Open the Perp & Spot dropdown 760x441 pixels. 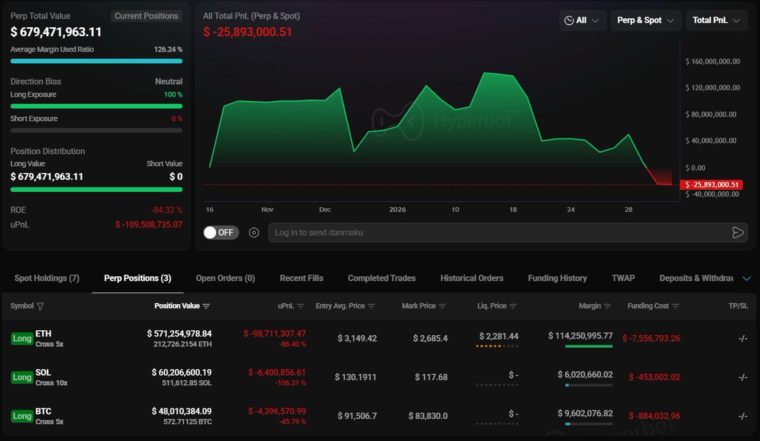(x=645, y=20)
